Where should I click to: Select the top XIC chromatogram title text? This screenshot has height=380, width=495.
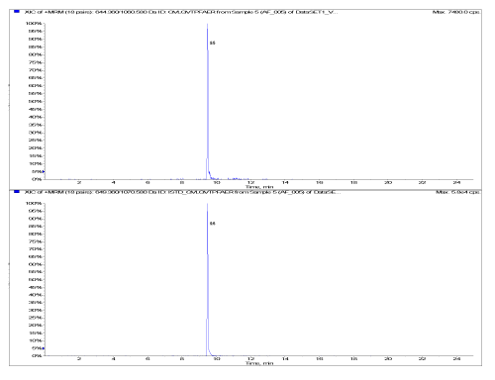coord(181,12)
